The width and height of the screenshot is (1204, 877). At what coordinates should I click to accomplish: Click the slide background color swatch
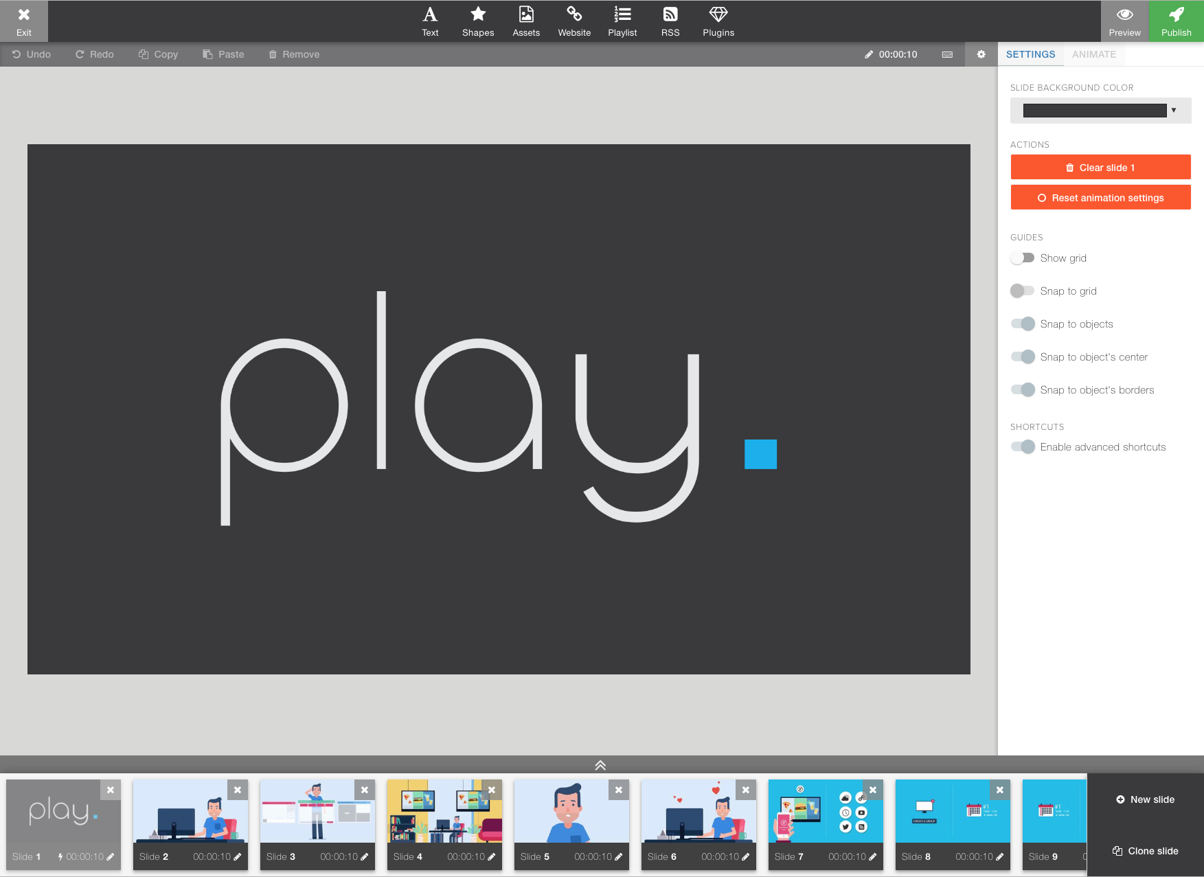point(1094,110)
